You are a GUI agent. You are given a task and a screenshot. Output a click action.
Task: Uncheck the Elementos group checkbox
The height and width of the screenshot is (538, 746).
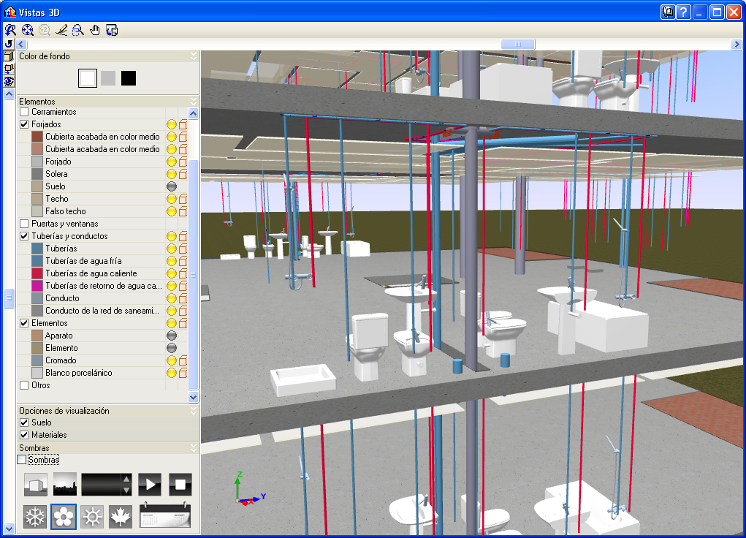pos(24,323)
